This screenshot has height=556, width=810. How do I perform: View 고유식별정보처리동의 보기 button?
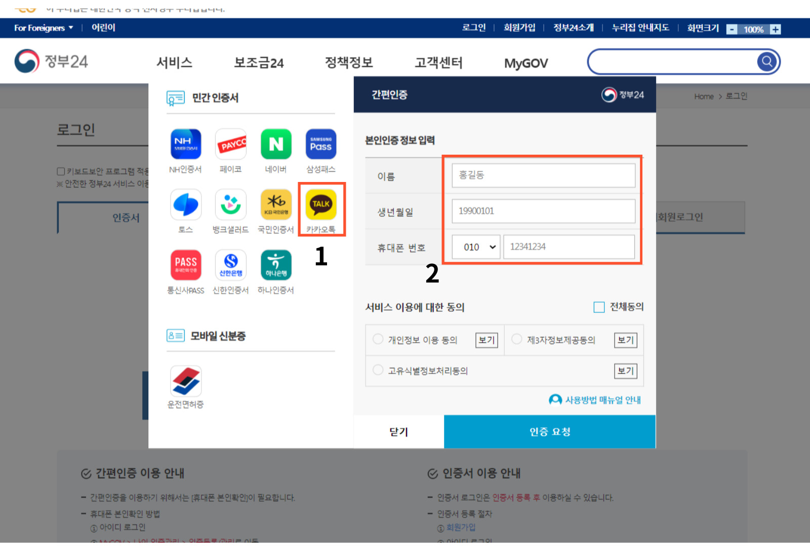[626, 371]
